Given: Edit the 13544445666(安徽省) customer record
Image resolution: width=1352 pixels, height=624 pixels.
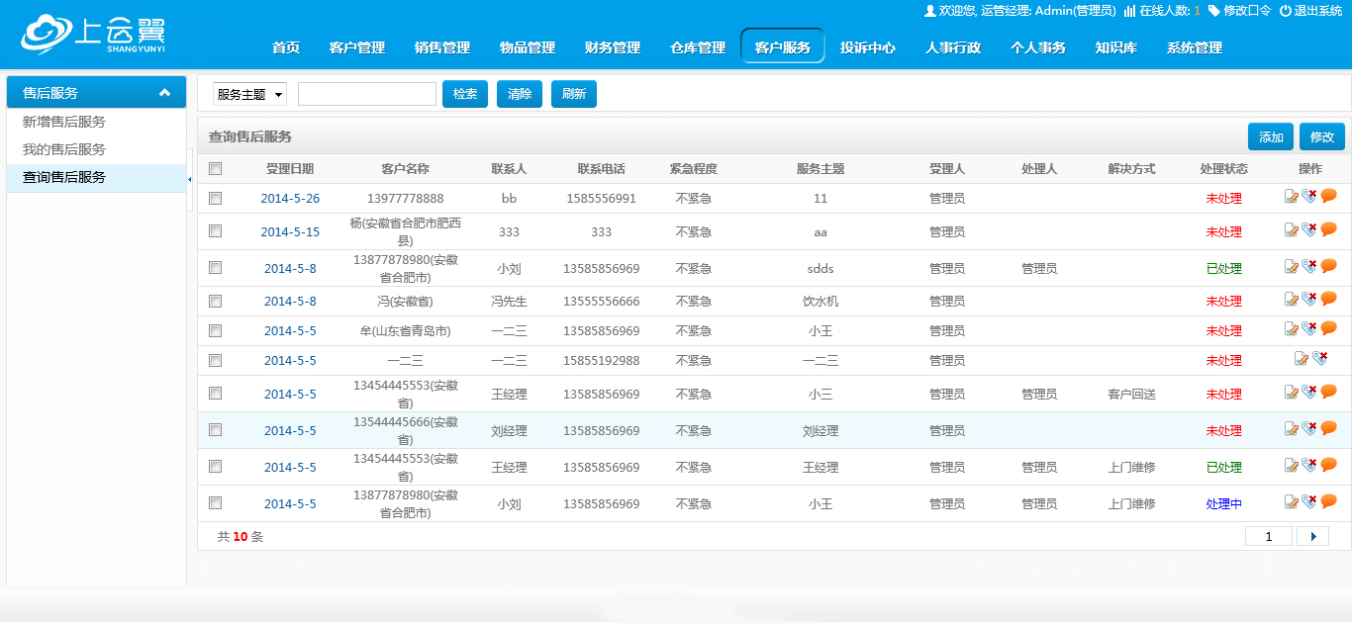Looking at the screenshot, I should tap(1291, 429).
